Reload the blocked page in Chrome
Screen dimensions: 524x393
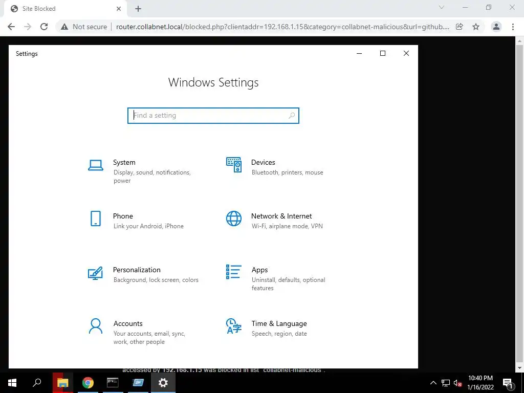tap(44, 27)
